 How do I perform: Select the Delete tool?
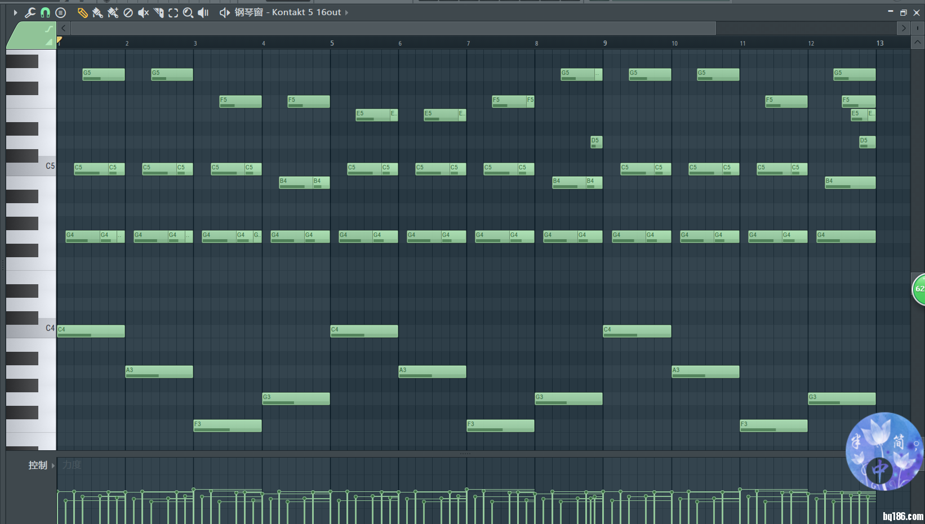[128, 12]
